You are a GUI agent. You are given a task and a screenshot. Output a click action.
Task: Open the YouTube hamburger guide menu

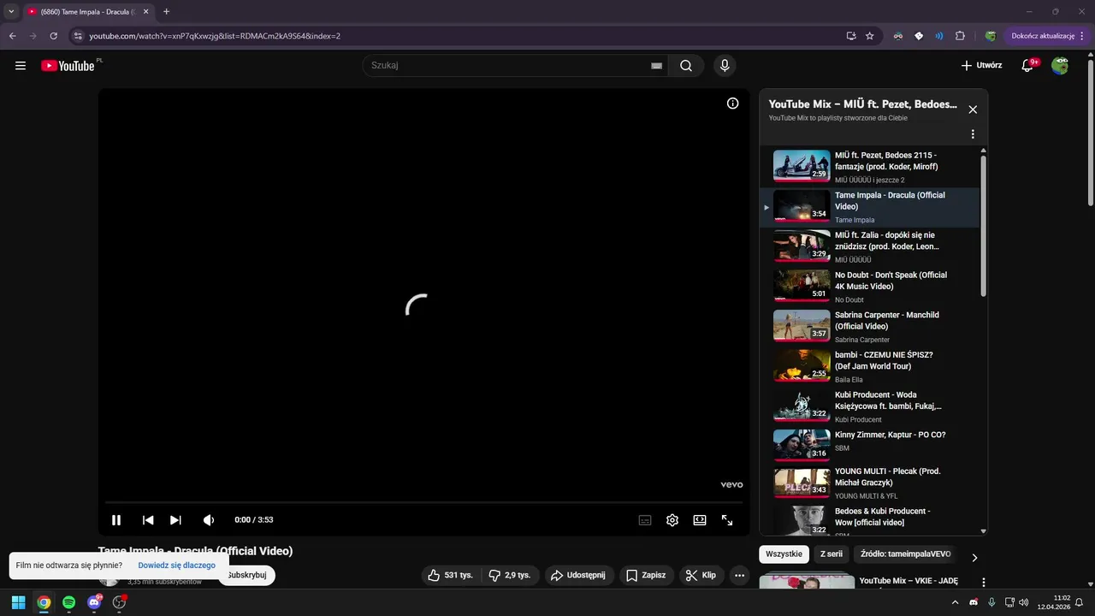click(x=21, y=66)
